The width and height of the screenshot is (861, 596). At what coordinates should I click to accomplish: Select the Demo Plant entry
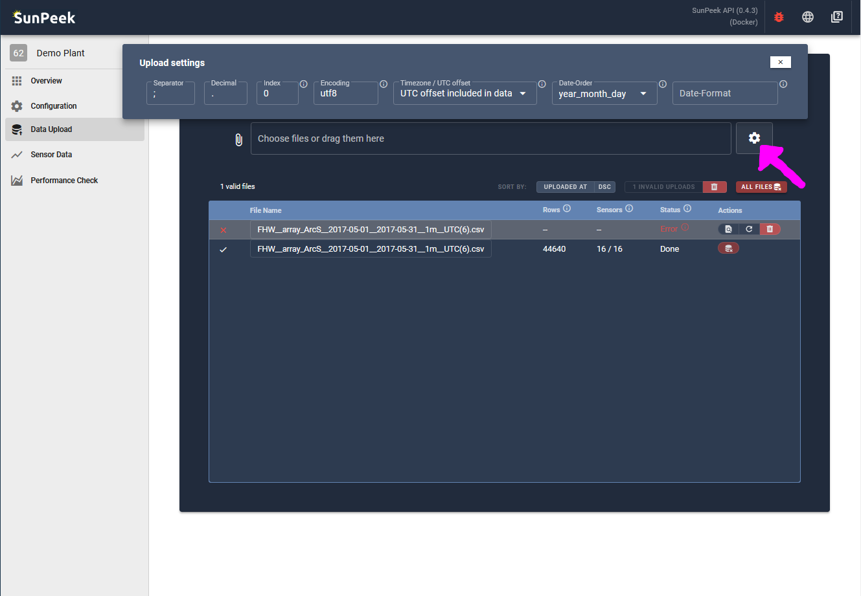coord(60,53)
